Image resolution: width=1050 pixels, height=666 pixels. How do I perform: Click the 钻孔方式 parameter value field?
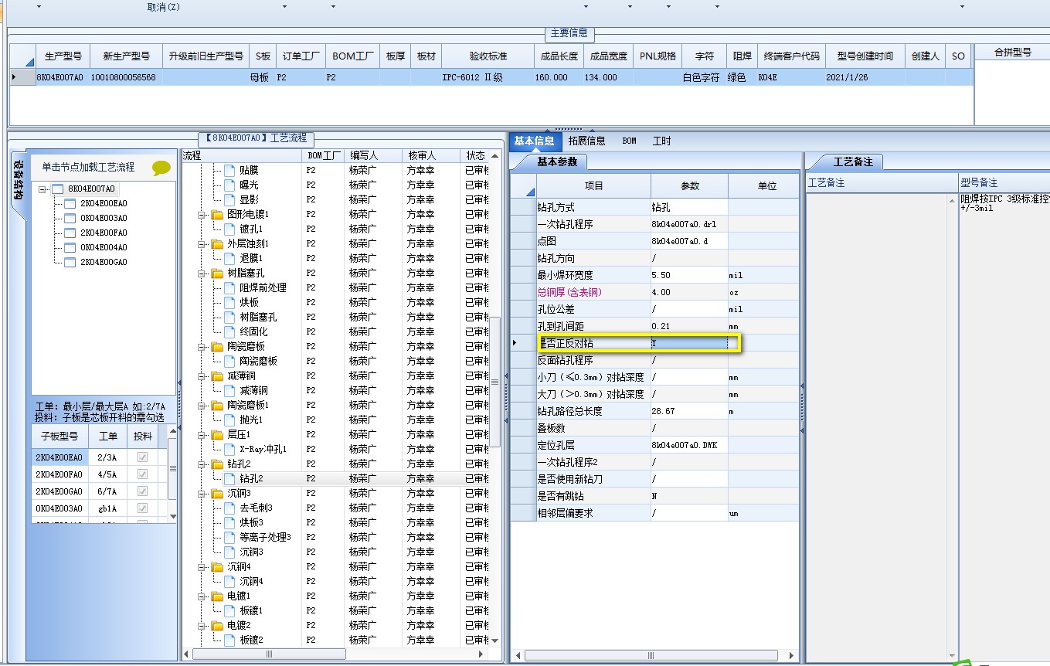(x=689, y=207)
